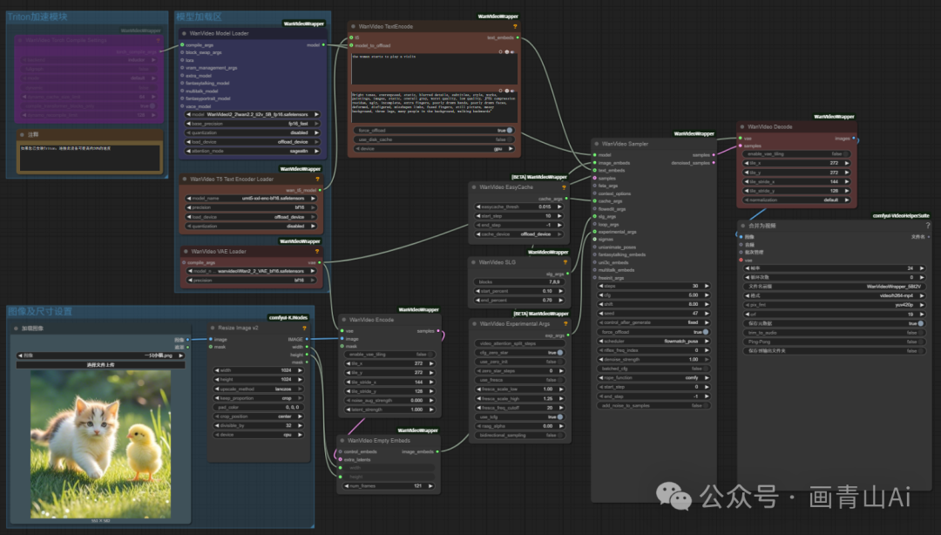This screenshot has width=941, height=535.
Task: Select the 图像及尺寸设置 group title
Action: tap(39, 311)
